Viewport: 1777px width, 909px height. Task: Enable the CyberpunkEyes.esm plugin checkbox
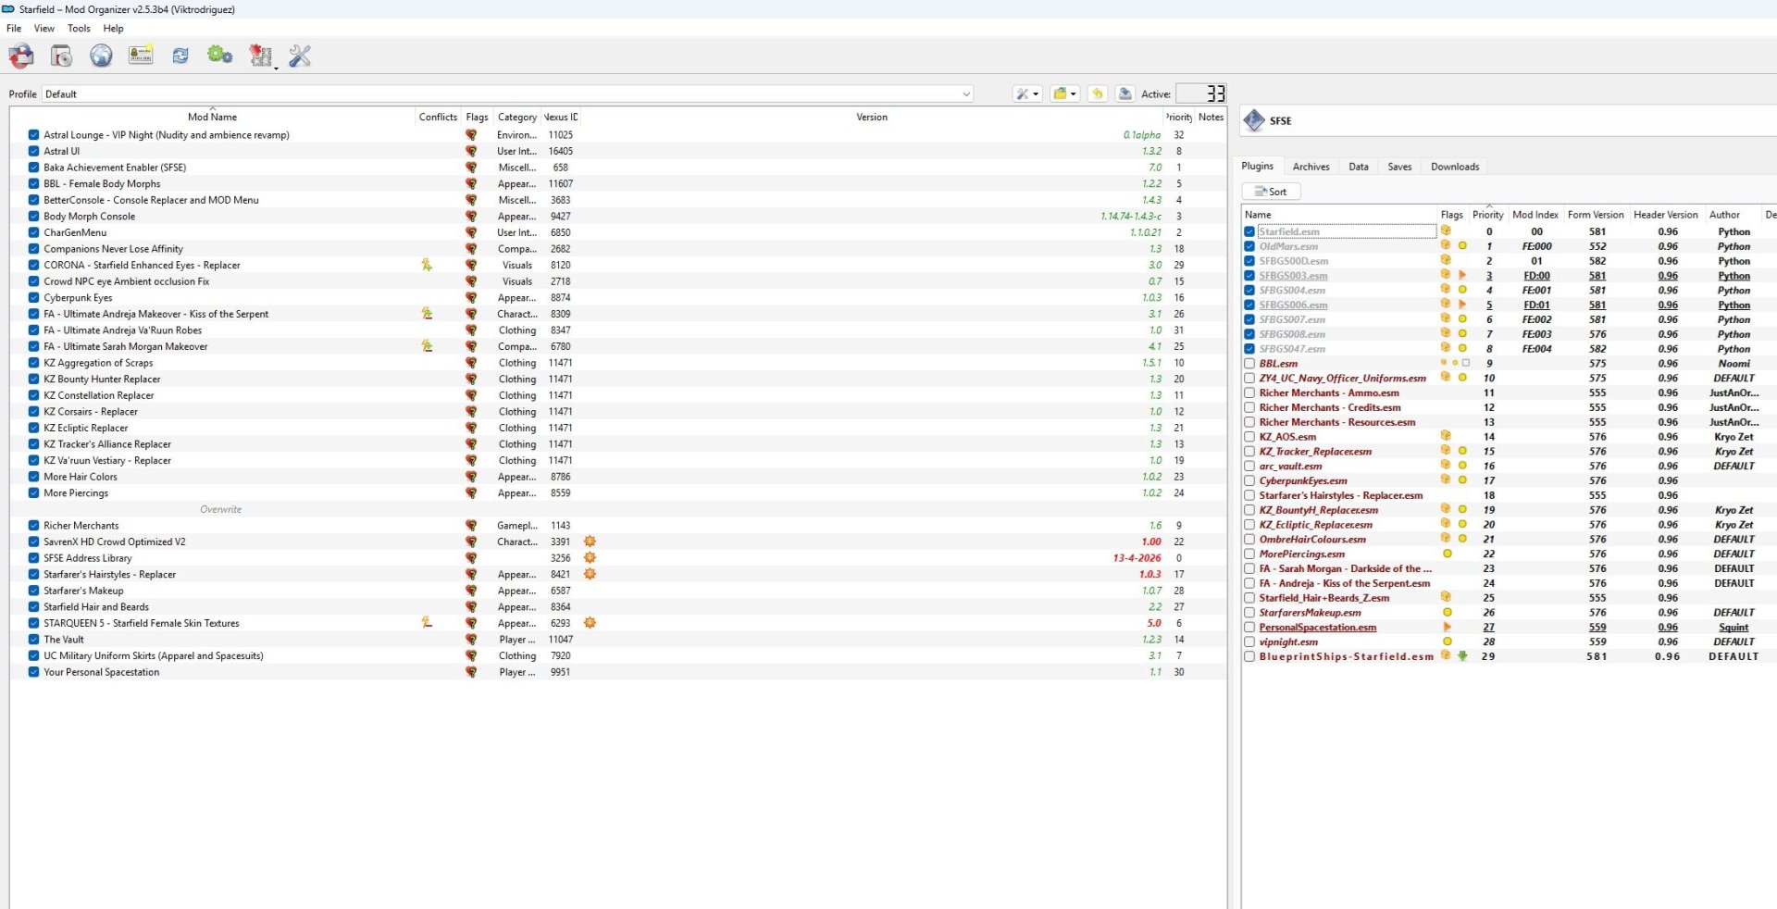[x=1249, y=480]
